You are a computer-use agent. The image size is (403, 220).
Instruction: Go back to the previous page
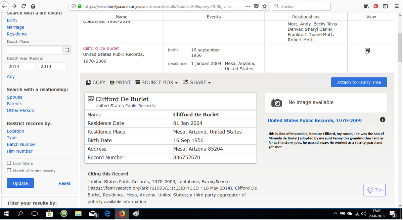[5, 6]
